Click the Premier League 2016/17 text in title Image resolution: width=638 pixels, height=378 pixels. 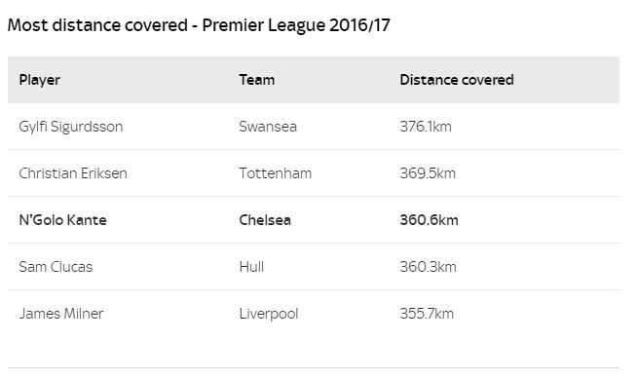(x=296, y=25)
